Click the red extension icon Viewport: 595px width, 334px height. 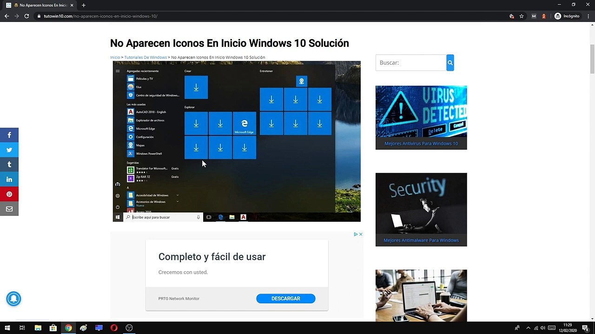[544, 16]
